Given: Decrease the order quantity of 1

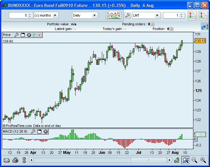Looking at the screenshot, I should [181, 17].
